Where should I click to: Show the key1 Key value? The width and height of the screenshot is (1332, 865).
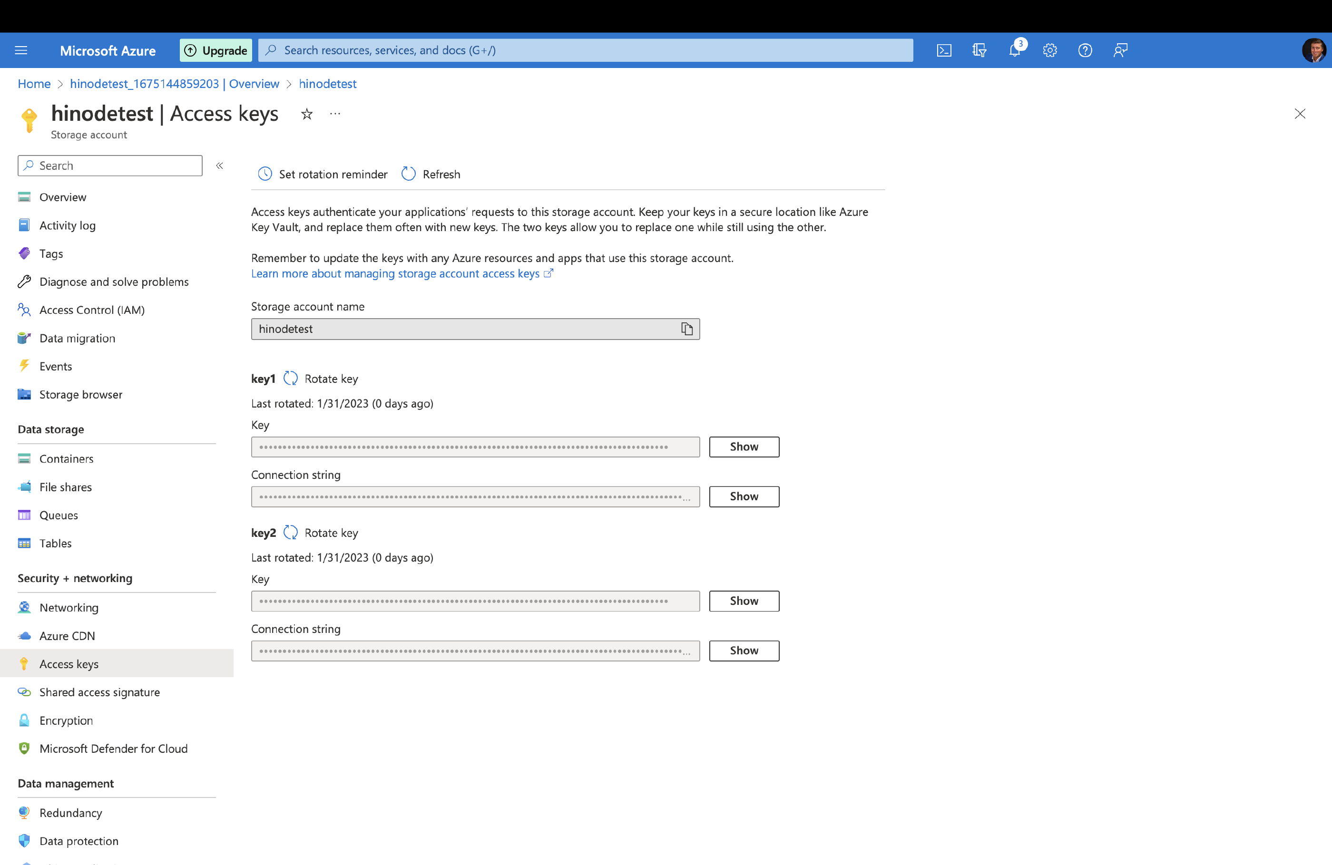pos(743,447)
